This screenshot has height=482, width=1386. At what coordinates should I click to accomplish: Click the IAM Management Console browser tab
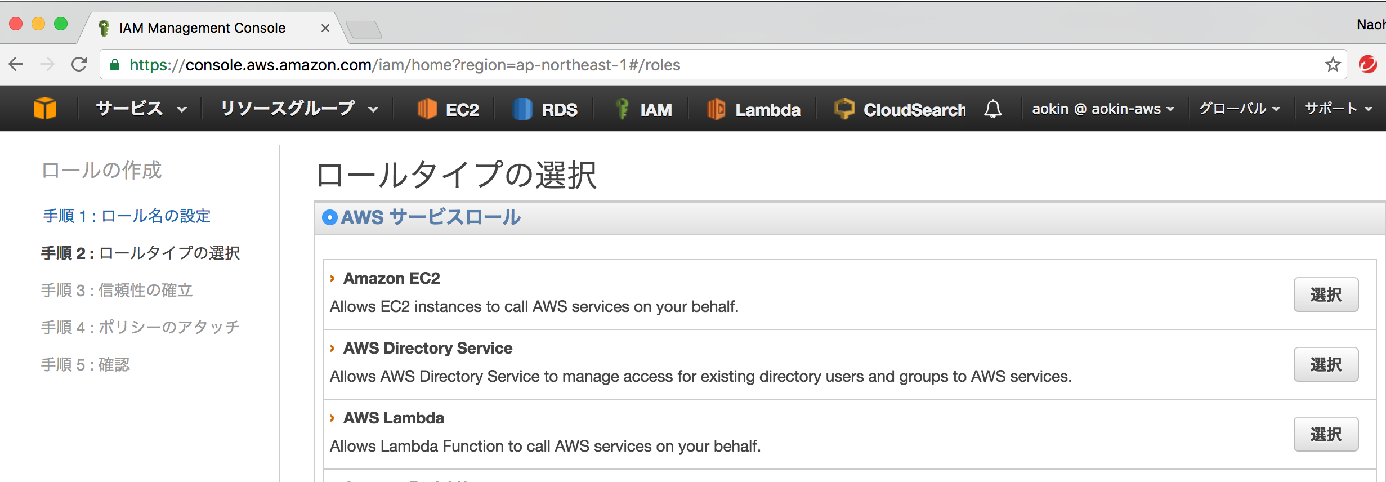coord(214,28)
